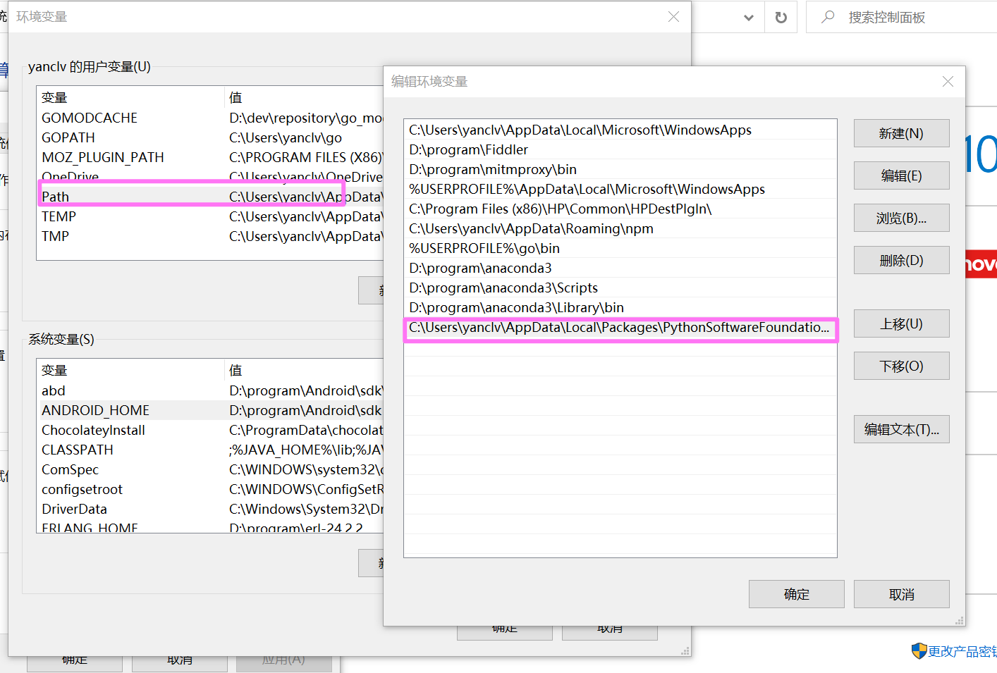
Task: Open folder browser with 浏览(B)...
Action: (x=900, y=218)
